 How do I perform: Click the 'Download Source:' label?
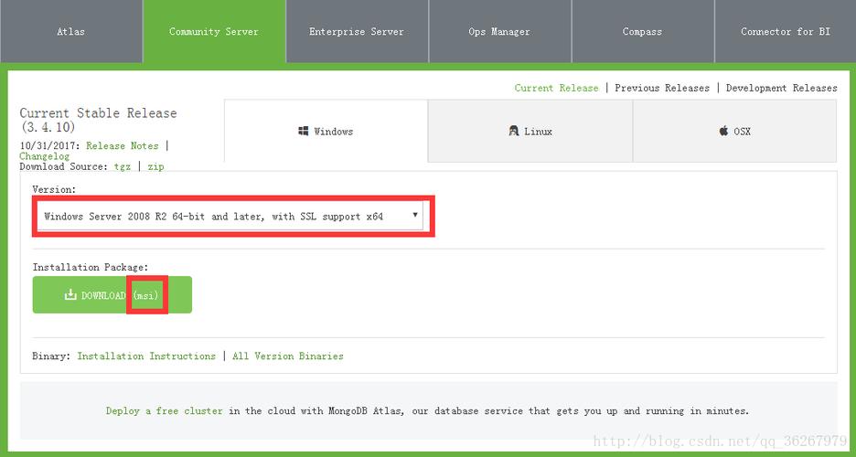pyautogui.click(x=64, y=166)
